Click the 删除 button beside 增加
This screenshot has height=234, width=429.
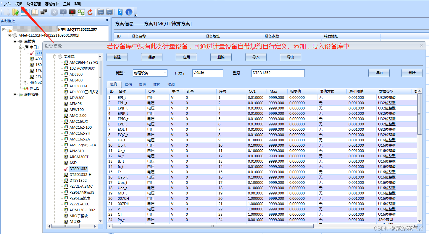coord(412,73)
